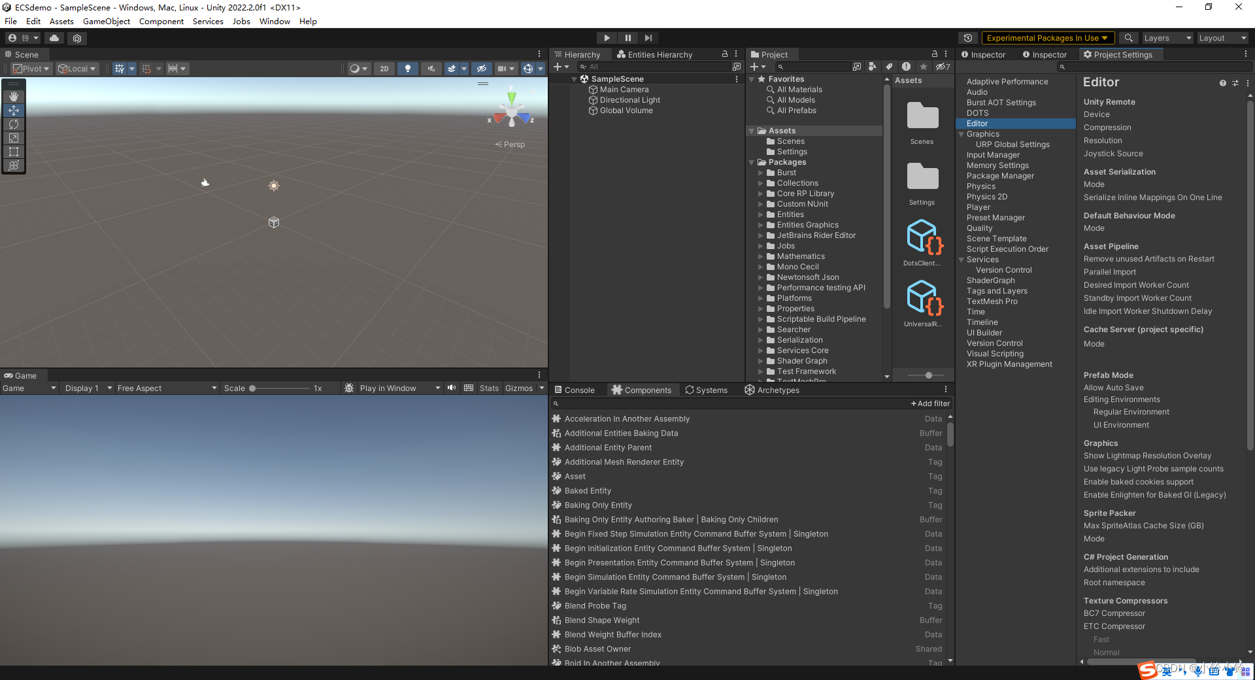Select the Rotate tool in Scene view
Image resolution: width=1255 pixels, height=680 pixels.
[x=14, y=124]
